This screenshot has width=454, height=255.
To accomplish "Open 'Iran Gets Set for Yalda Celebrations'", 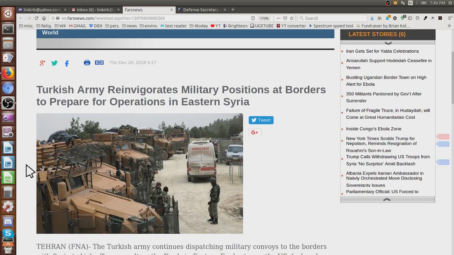I will pyautogui.click(x=382, y=51).
